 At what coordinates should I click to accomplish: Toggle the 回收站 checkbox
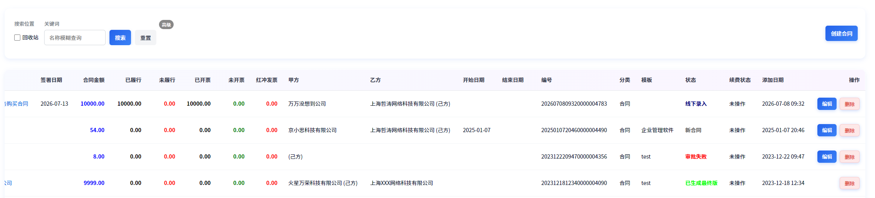[17, 38]
